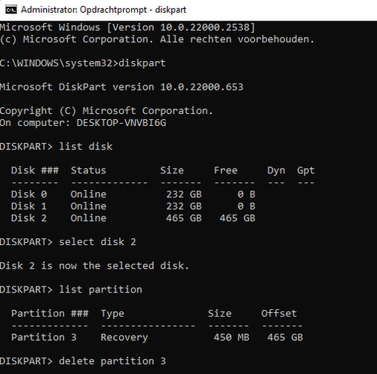This screenshot has height=374, width=377.
Task: Click the 'list disk' command text
Action: (86, 146)
